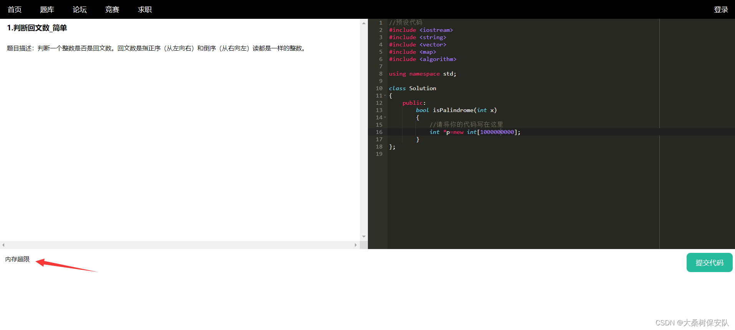Open the 题库 problem bank menu

(x=47, y=10)
